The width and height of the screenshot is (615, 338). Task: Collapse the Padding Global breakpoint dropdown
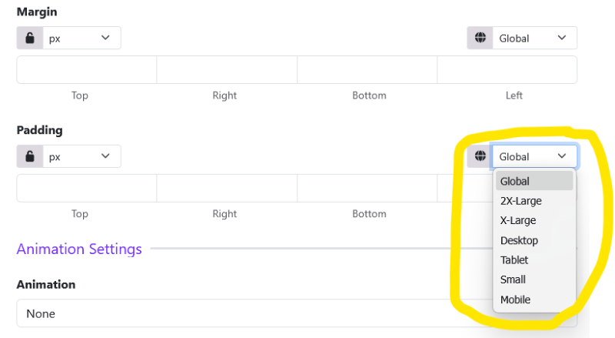534,157
